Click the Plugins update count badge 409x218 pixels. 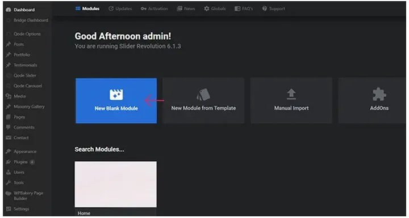pos(32,162)
